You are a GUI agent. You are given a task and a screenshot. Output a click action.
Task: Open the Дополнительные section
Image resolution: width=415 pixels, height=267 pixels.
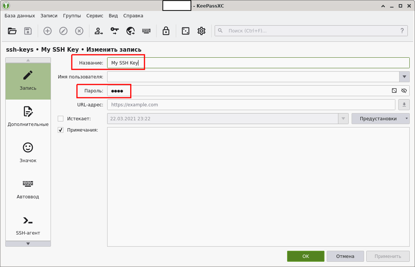28,116
